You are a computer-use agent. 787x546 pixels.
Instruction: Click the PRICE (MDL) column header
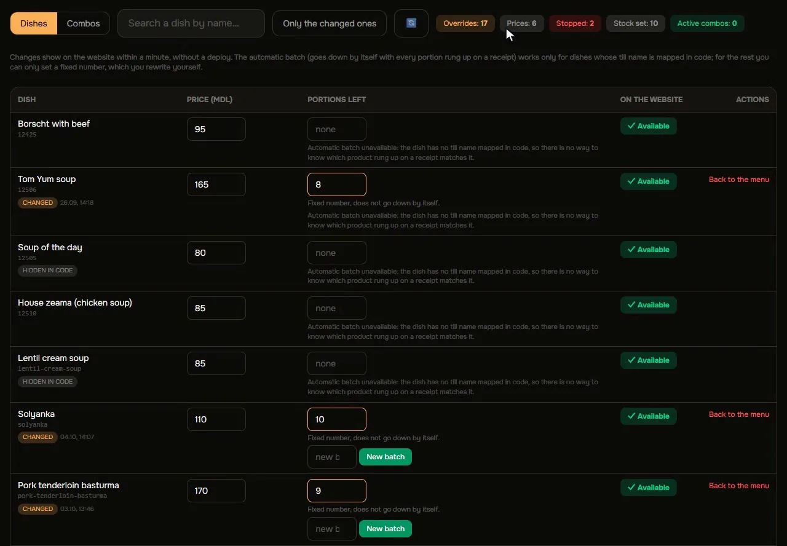(210, 100)
